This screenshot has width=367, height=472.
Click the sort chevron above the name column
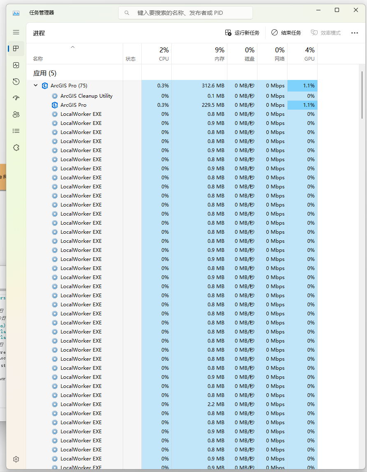[72, 47]
